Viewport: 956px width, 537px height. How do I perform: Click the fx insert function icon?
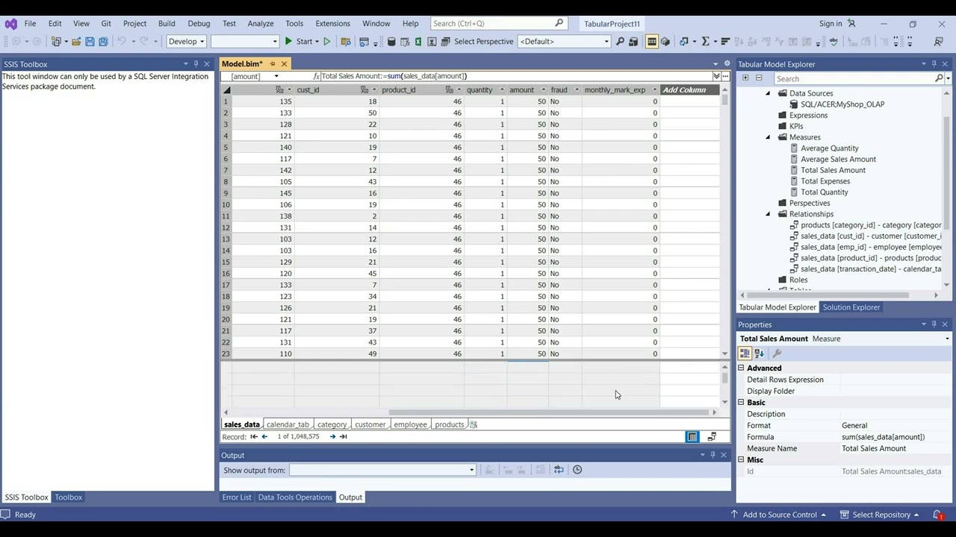tap(317, 76)
